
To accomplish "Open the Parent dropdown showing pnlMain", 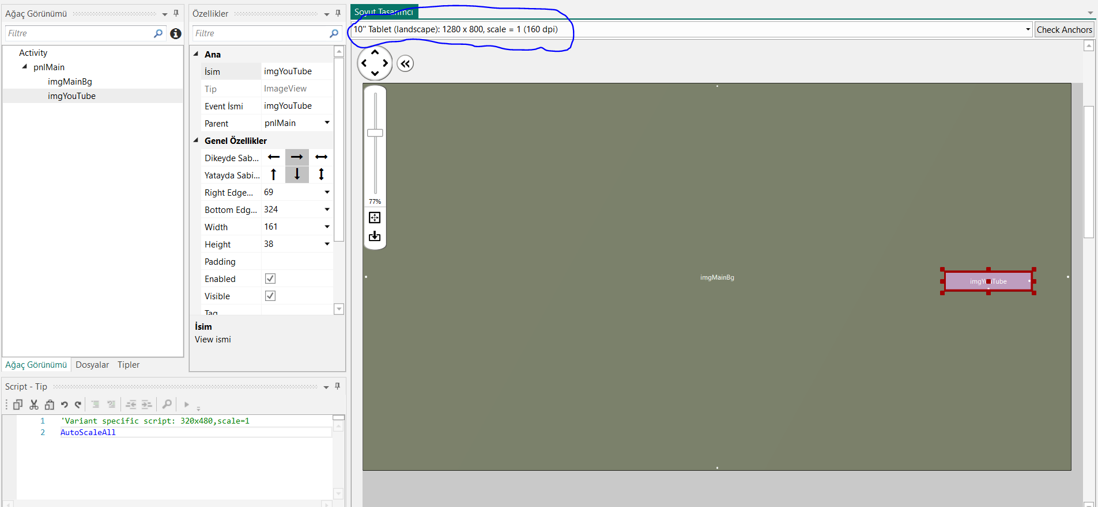I will coord(327,123).
